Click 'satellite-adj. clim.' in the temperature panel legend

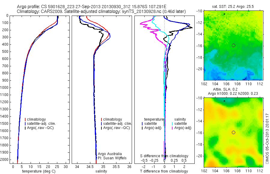pyautogui.click(x=41, y=124)
